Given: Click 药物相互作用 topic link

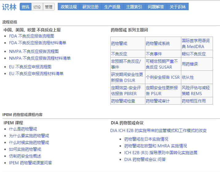Looking at the screenshot, I should [x=194, y=101].
